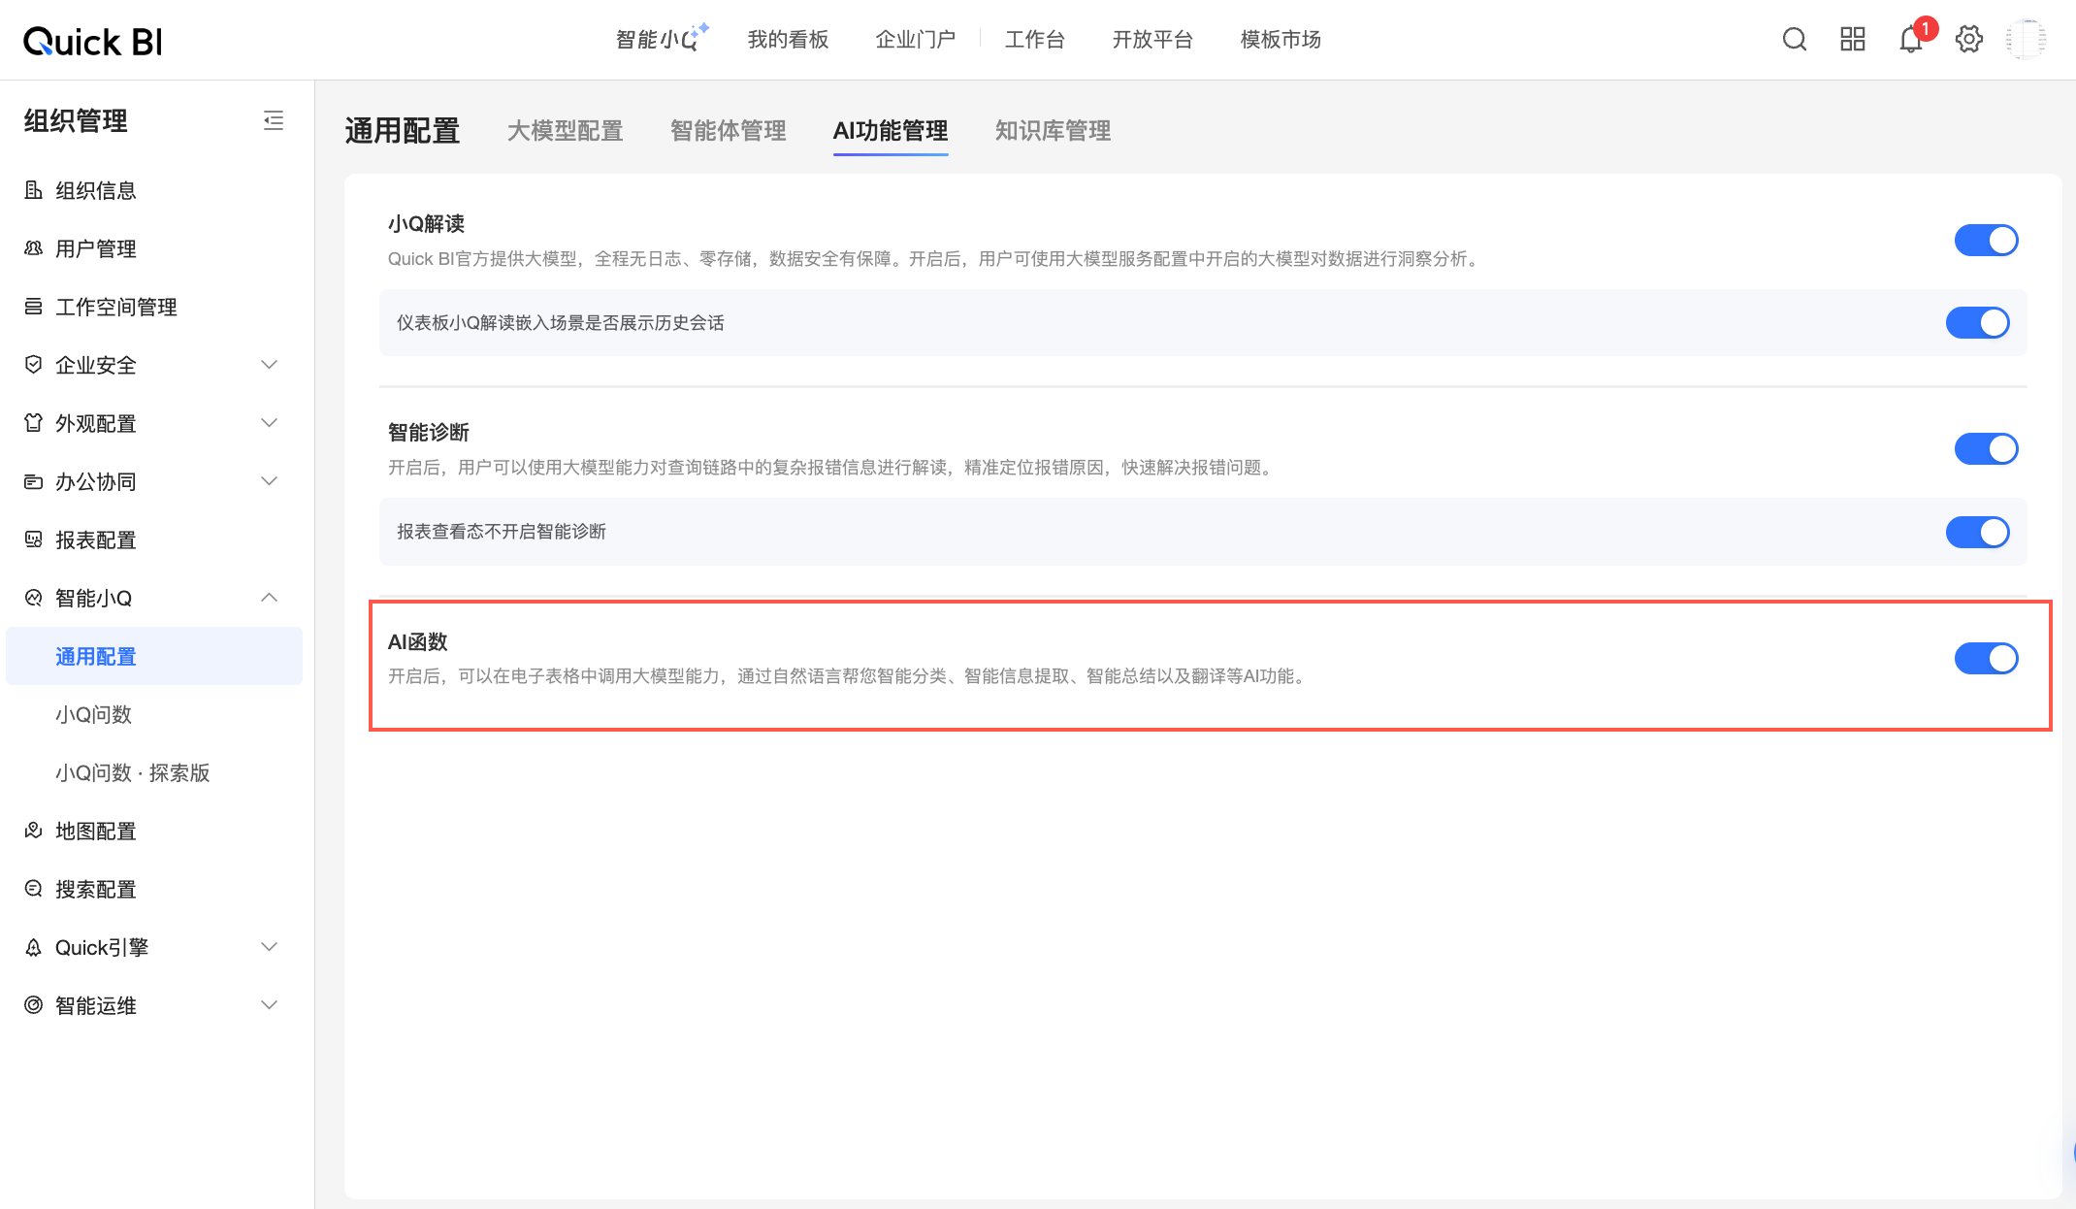This screenshot has height=1209, width=2076.
Task: Open the search magnifier in top bar
Action: point(1794,40)
